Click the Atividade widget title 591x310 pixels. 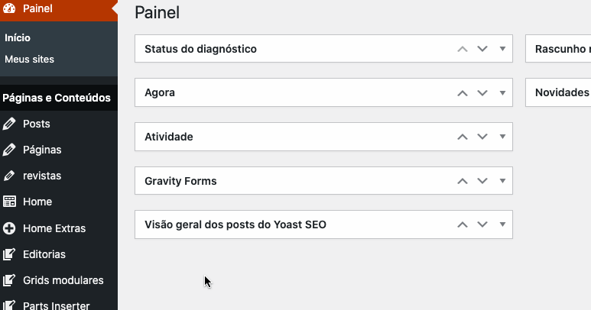tap(169, 137)
